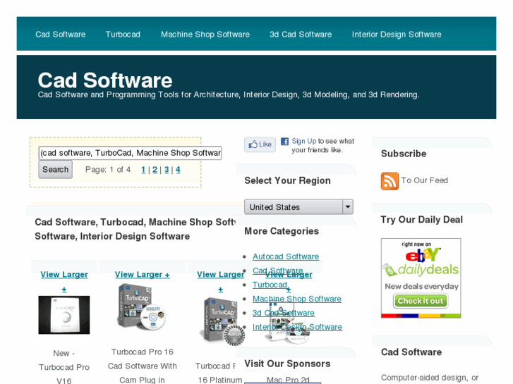513x384 pixels.
Task: Go to results page 3
Action: (x=167, y=170)
